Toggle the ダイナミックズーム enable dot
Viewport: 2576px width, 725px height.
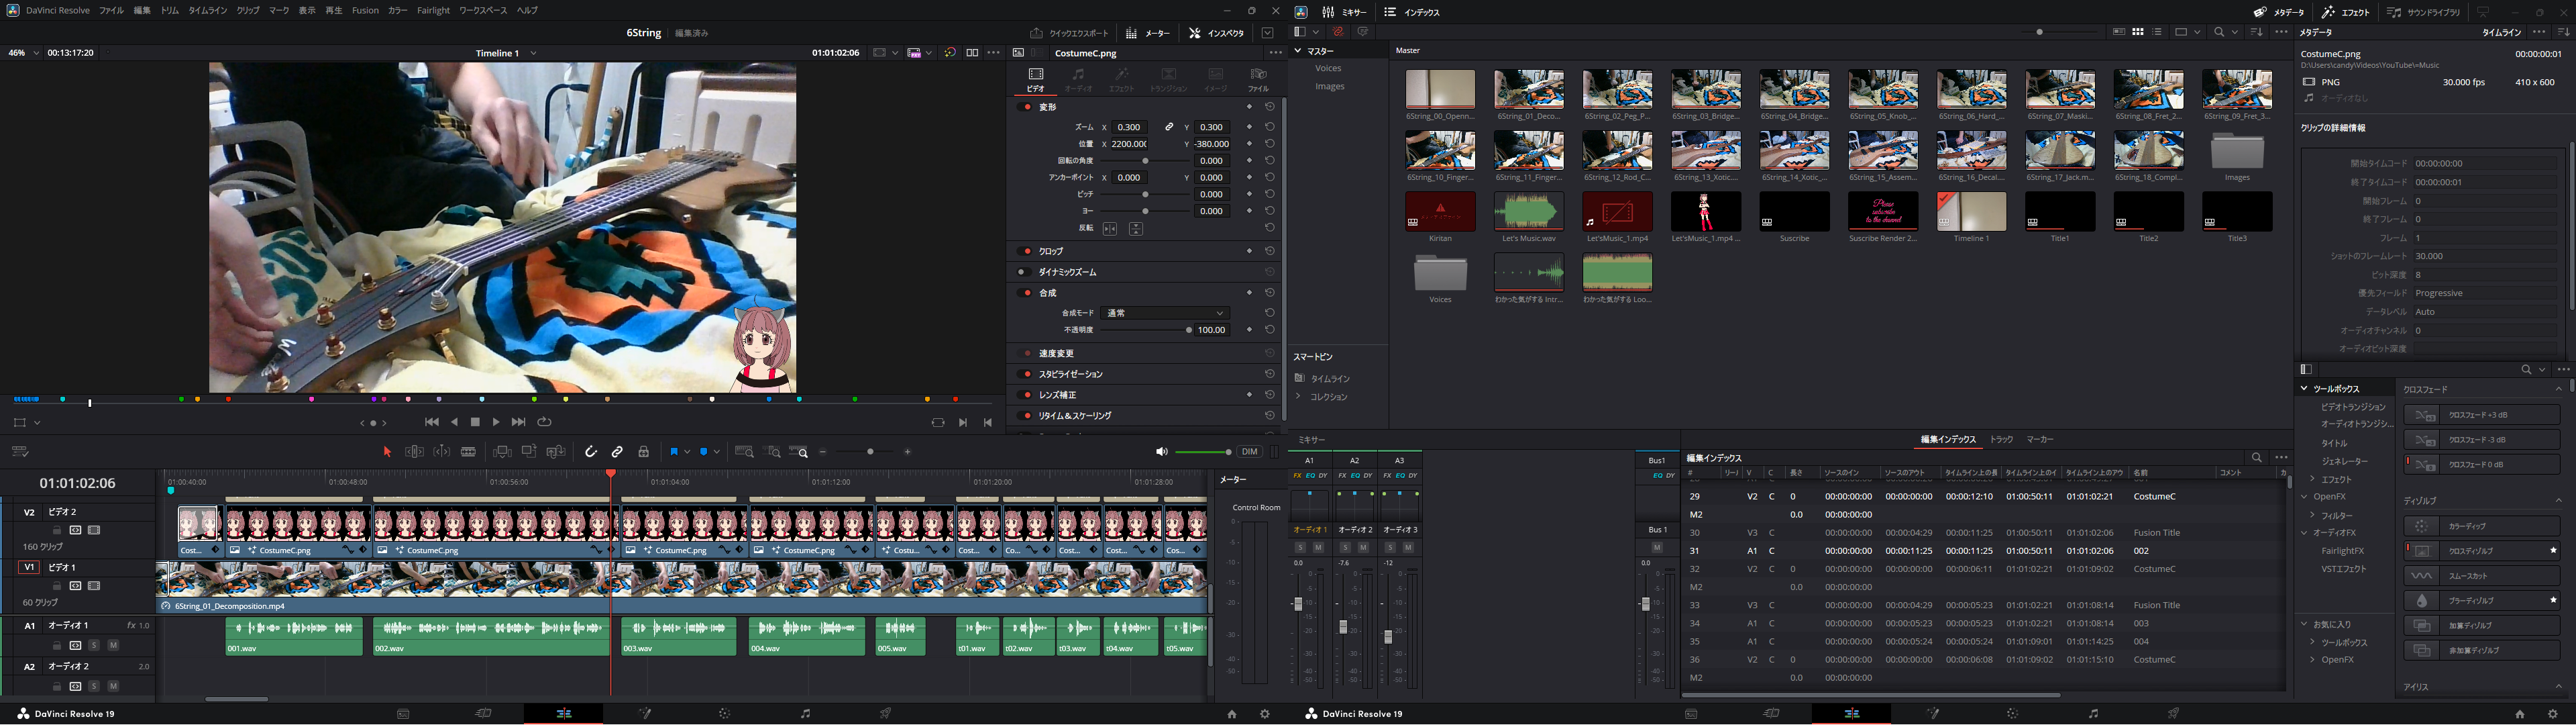point(1022,273)
